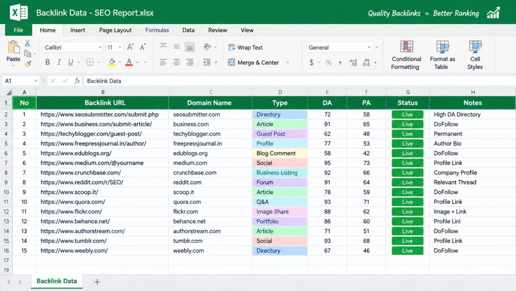
Task: Select Middle Align icon
Action: tap(177, 47)
